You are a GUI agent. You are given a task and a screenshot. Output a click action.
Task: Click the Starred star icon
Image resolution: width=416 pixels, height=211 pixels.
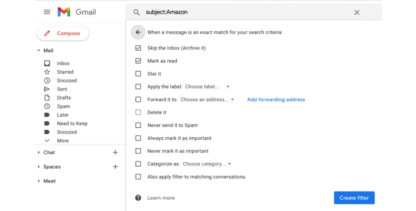click(47, 72)
